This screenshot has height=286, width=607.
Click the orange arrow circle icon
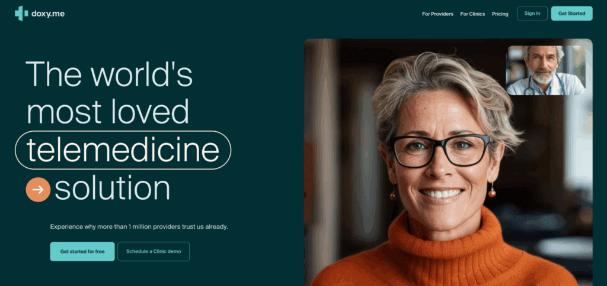38,190
